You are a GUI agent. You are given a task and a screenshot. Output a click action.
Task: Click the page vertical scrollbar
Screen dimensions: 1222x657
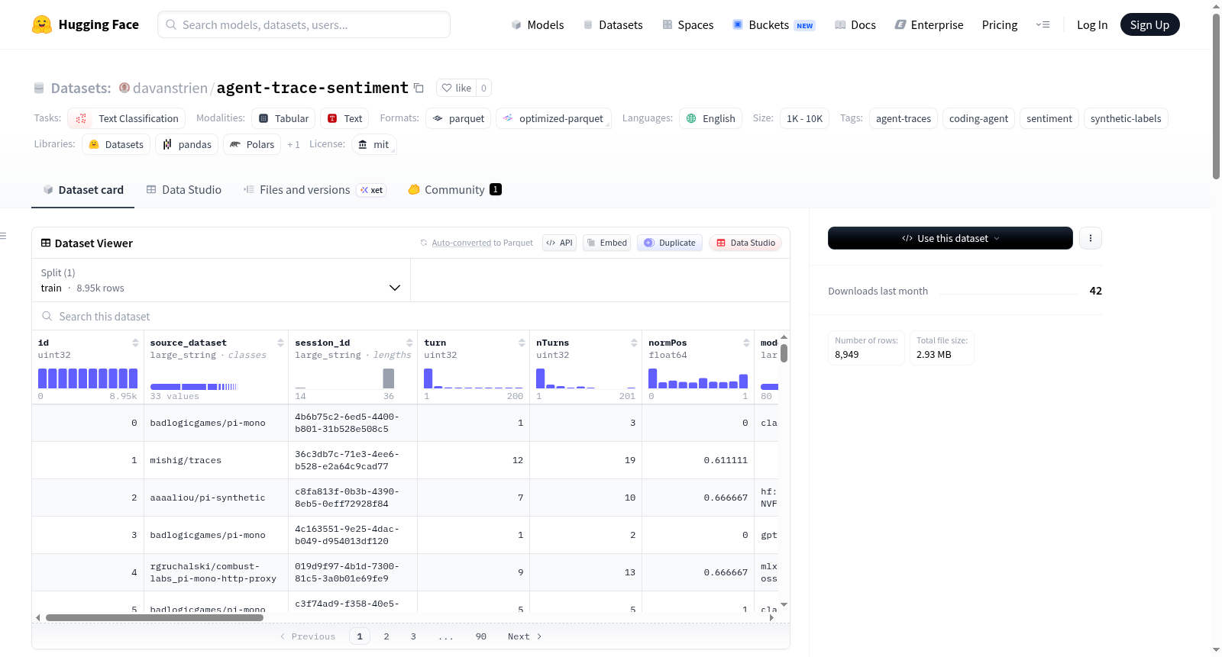(1216, 96)
